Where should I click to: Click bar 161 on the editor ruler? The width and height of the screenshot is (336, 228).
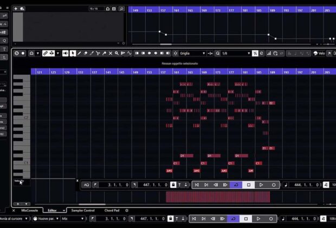[176, 72]
